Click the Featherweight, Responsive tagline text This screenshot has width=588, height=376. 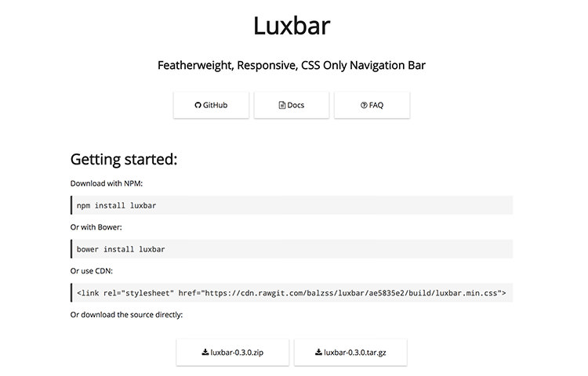[x=292, y=66]
